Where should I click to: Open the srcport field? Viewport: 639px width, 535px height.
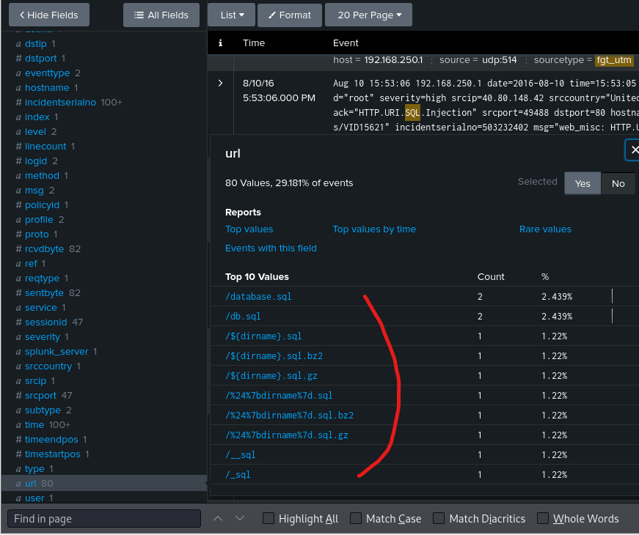pyautogui.click(x=41, y=395)
